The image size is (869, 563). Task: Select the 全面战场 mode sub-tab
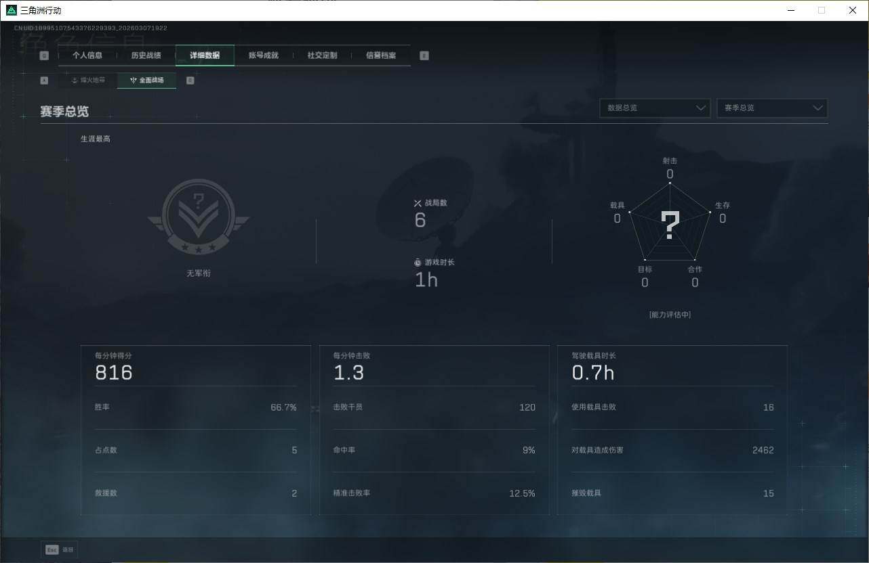point(146,80)
